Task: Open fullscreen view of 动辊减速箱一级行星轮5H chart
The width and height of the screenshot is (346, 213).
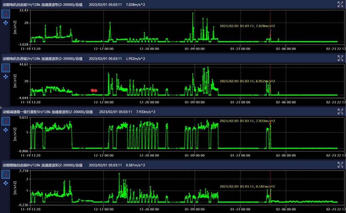Action: pos(340,112)
